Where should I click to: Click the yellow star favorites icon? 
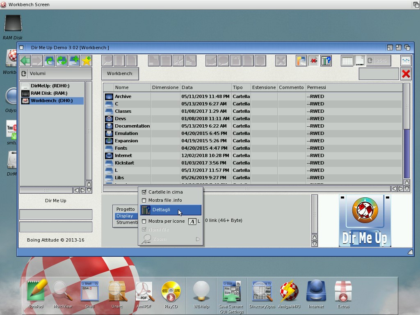[x=86, y=61]
